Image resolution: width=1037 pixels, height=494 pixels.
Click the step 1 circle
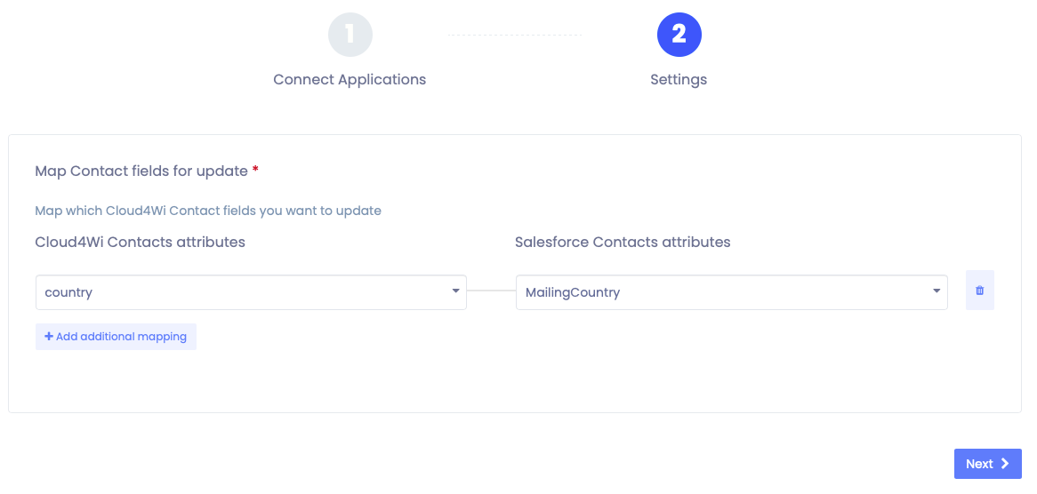tap(350, 35)
